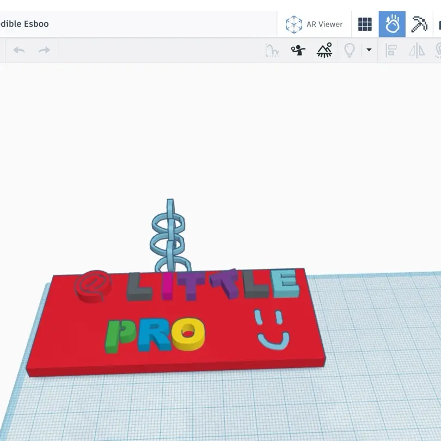The height and width of the screenshot is (441, 441).
Task: Open the scene landscape settings icon
Action: coord(324,51)
